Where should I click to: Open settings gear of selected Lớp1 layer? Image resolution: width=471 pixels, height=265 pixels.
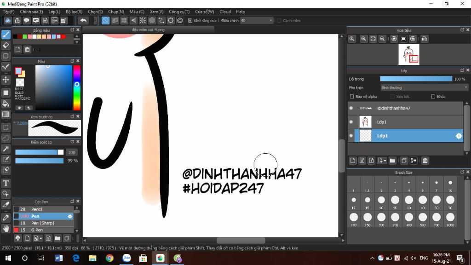pos(459,136)
